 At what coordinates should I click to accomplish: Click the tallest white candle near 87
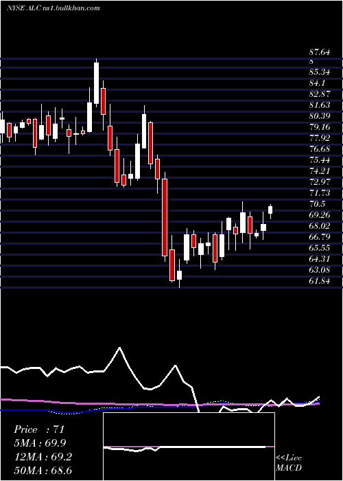(x=97, y=83)
